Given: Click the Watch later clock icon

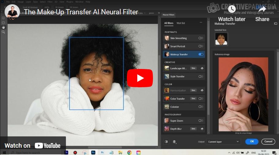Looking at the screenshot, I should click(x=232, y=9).
